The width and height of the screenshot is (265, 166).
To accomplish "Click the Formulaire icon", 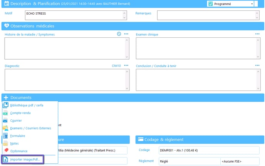I will click(5, 136).
